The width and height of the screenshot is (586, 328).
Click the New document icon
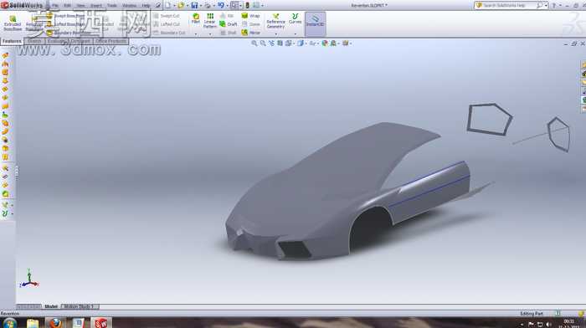[x=167, y=5]
